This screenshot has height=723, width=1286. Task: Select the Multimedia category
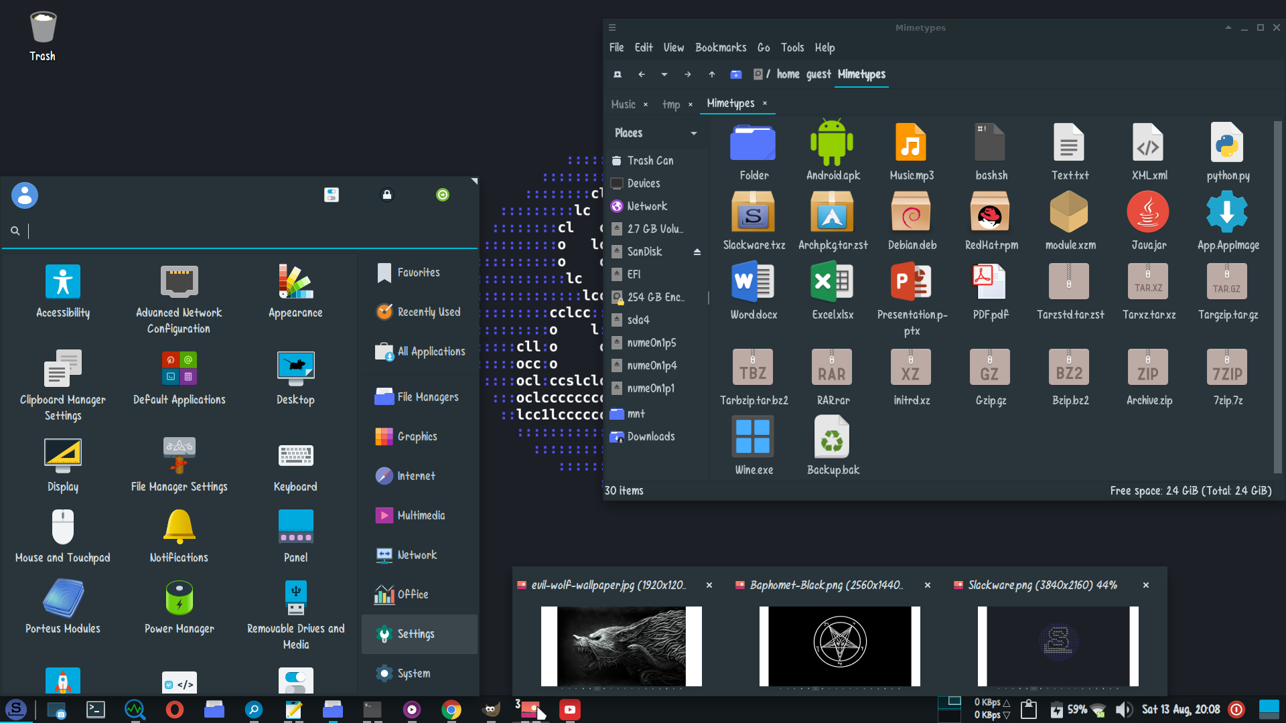click(x=419, y=515)
